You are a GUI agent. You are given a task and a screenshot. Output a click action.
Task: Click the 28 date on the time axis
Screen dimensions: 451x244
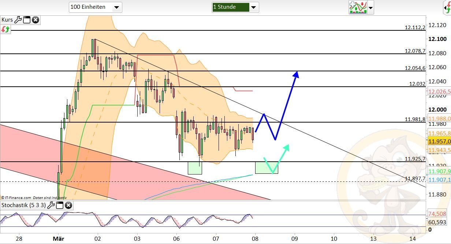point(19,239)
